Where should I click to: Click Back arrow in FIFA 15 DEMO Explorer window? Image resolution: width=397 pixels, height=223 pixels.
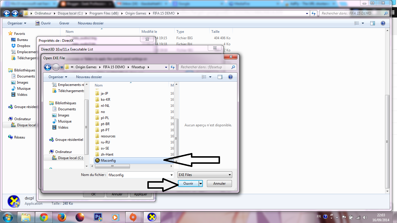7,13
